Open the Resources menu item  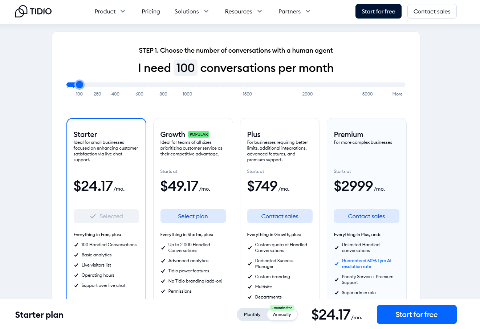[x=239, y=11]
